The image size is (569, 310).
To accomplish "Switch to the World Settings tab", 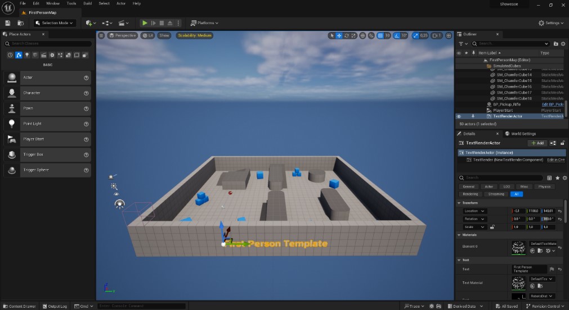I will point(521,134).
